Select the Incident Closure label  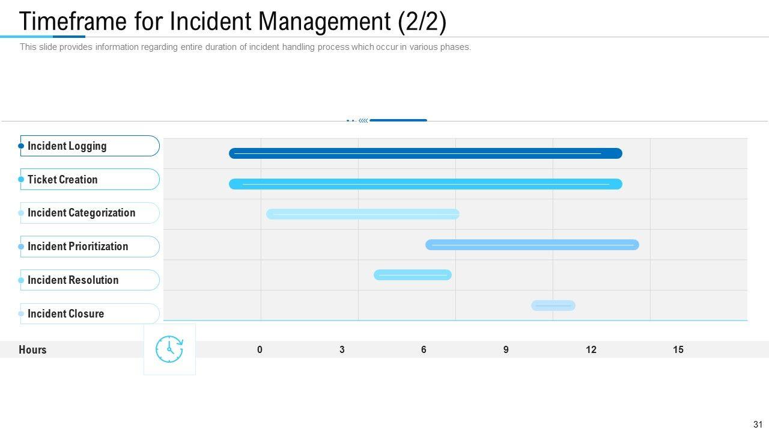[x=65, y=314]
